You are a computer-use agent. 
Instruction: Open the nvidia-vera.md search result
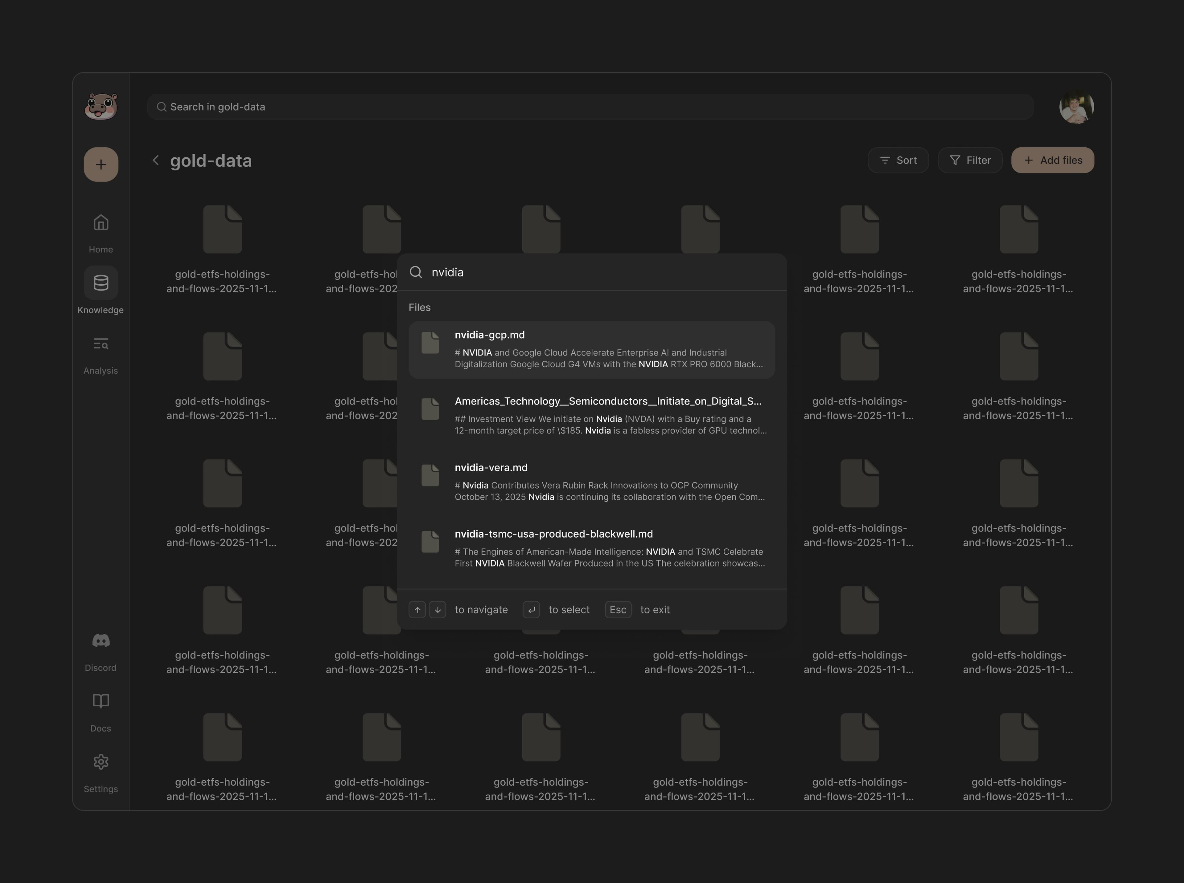591,483
